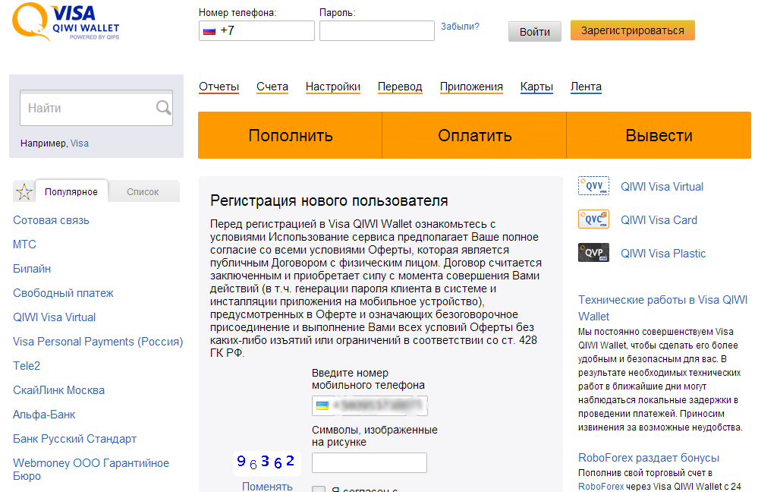Screen dimensions: 758x492
Task: Click the Войти login button
Action: coord(535,31)
